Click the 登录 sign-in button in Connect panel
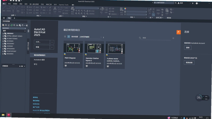212x119 pixels. [x=188, y=48]
